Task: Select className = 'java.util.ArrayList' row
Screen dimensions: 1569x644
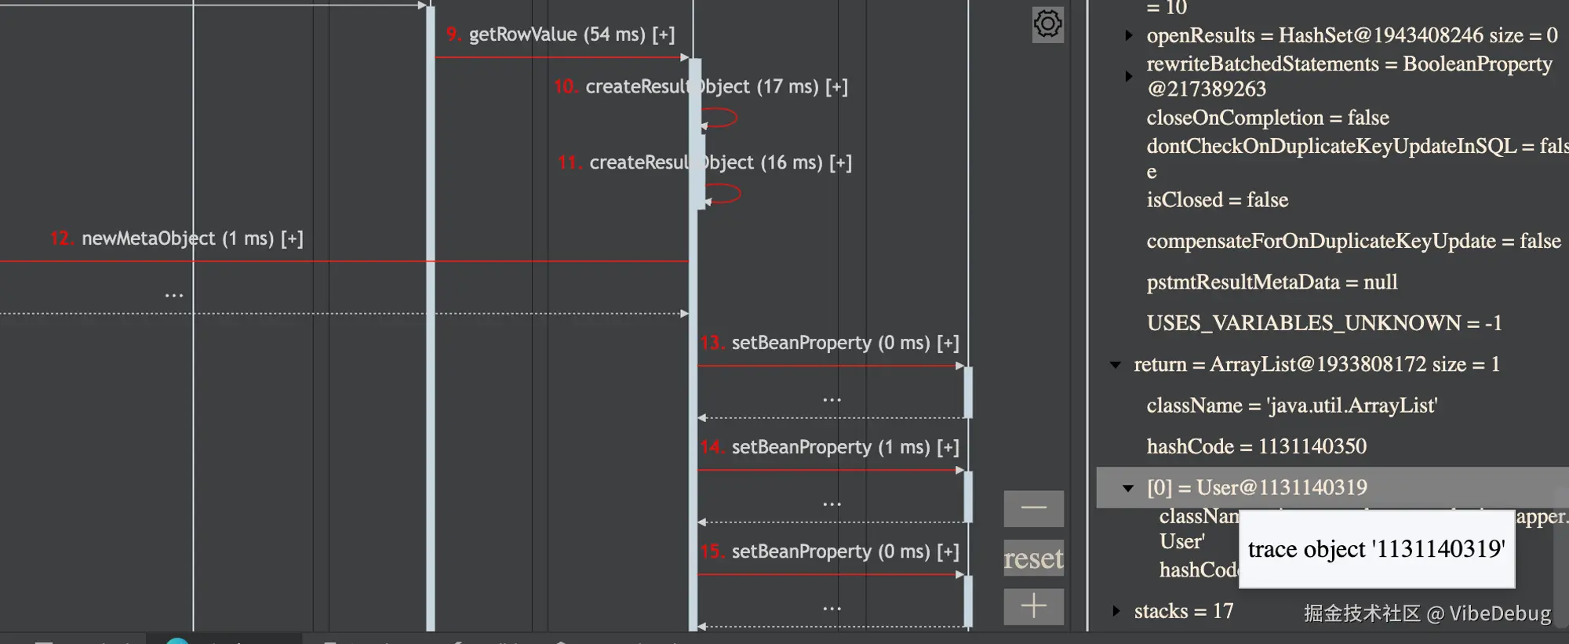Action: [1292, 406]
